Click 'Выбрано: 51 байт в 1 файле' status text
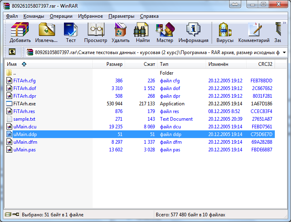 pos(53,215)
